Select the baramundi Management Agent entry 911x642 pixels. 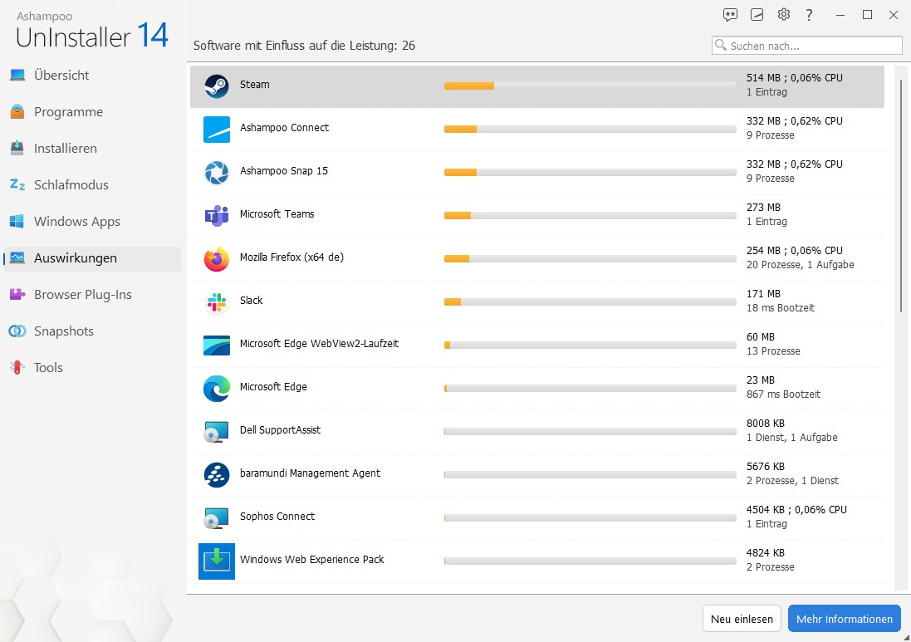click(310, 473)
